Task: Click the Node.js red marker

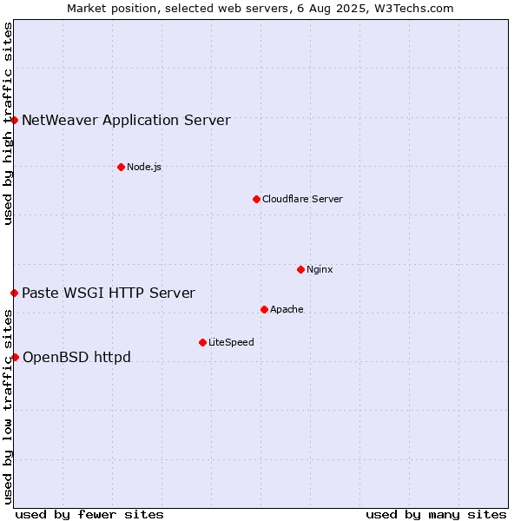Action: click(x=122, y=167)
